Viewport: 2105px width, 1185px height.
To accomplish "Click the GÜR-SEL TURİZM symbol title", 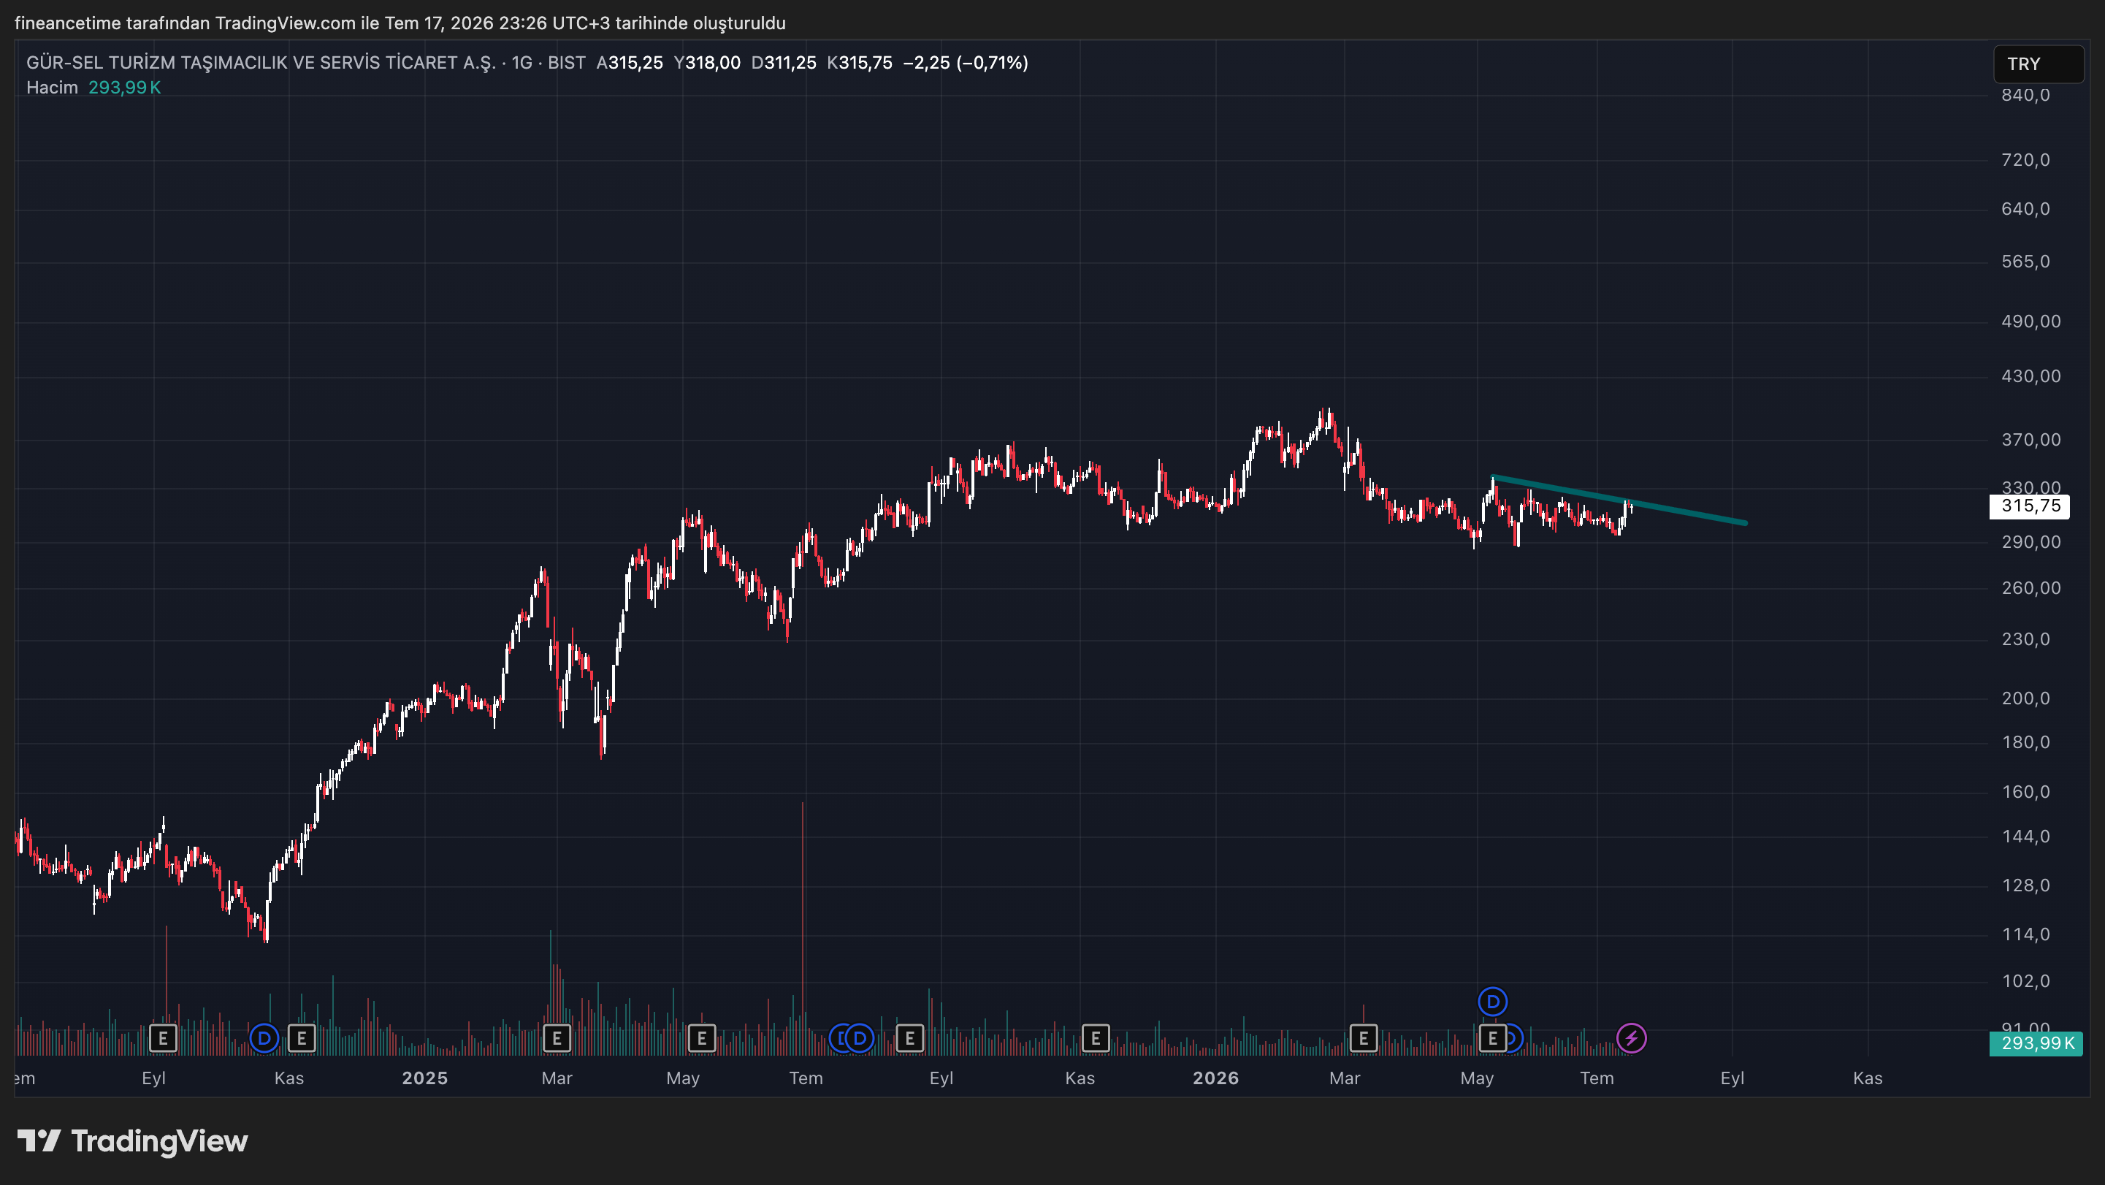I will 261,63.
